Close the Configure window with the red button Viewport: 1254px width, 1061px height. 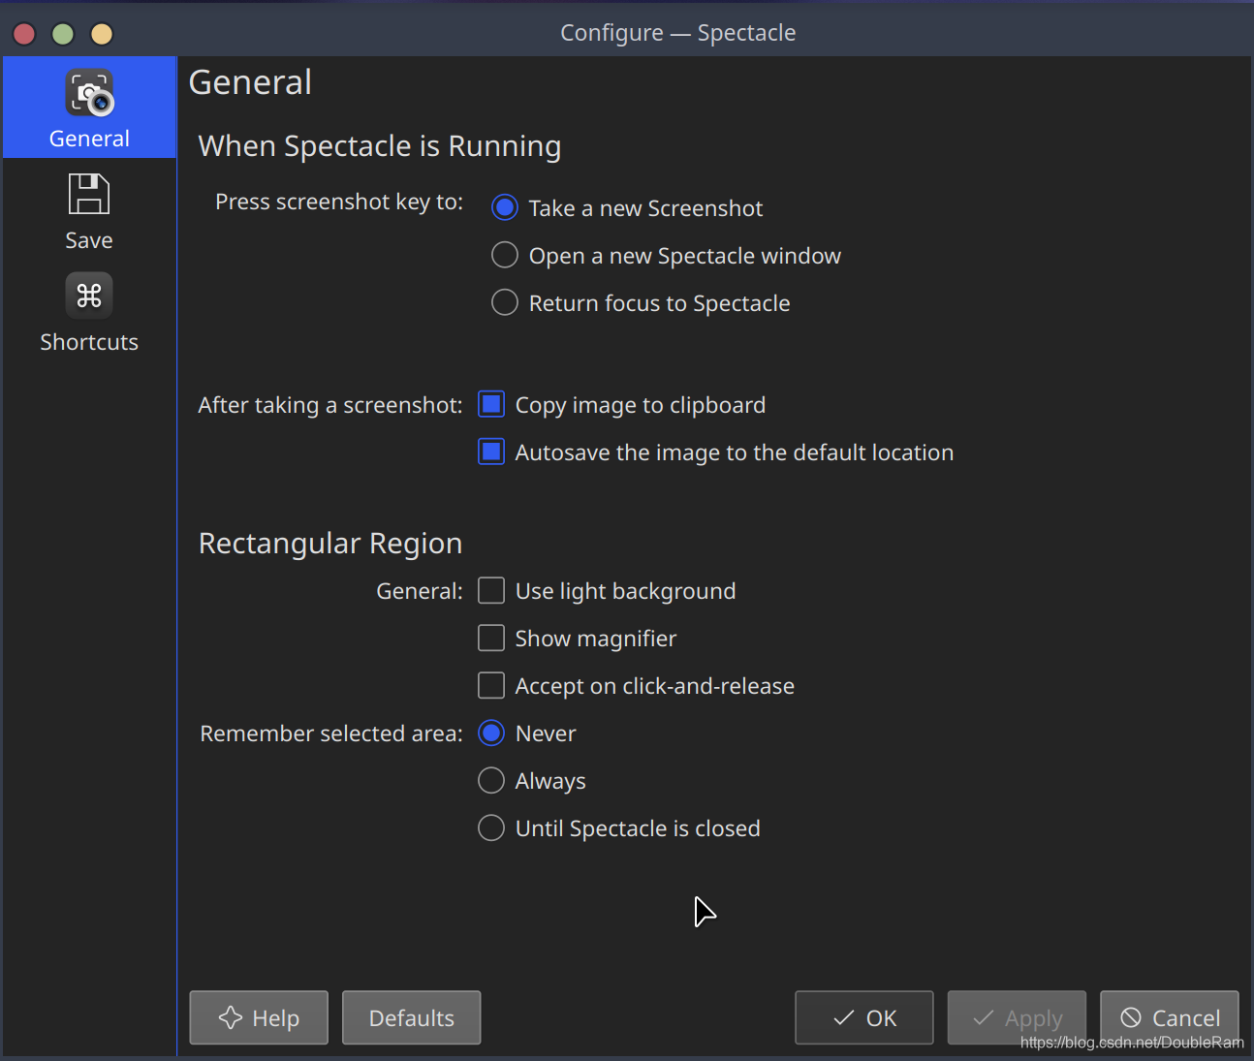tap(24, 34)
